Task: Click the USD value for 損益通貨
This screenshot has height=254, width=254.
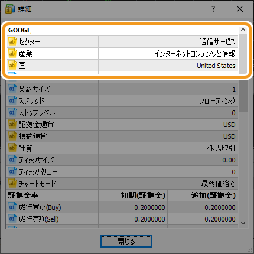Action: (x=229, y=136)
